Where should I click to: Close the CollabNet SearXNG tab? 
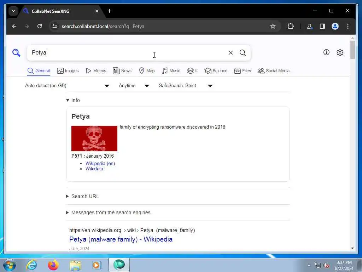97,11
